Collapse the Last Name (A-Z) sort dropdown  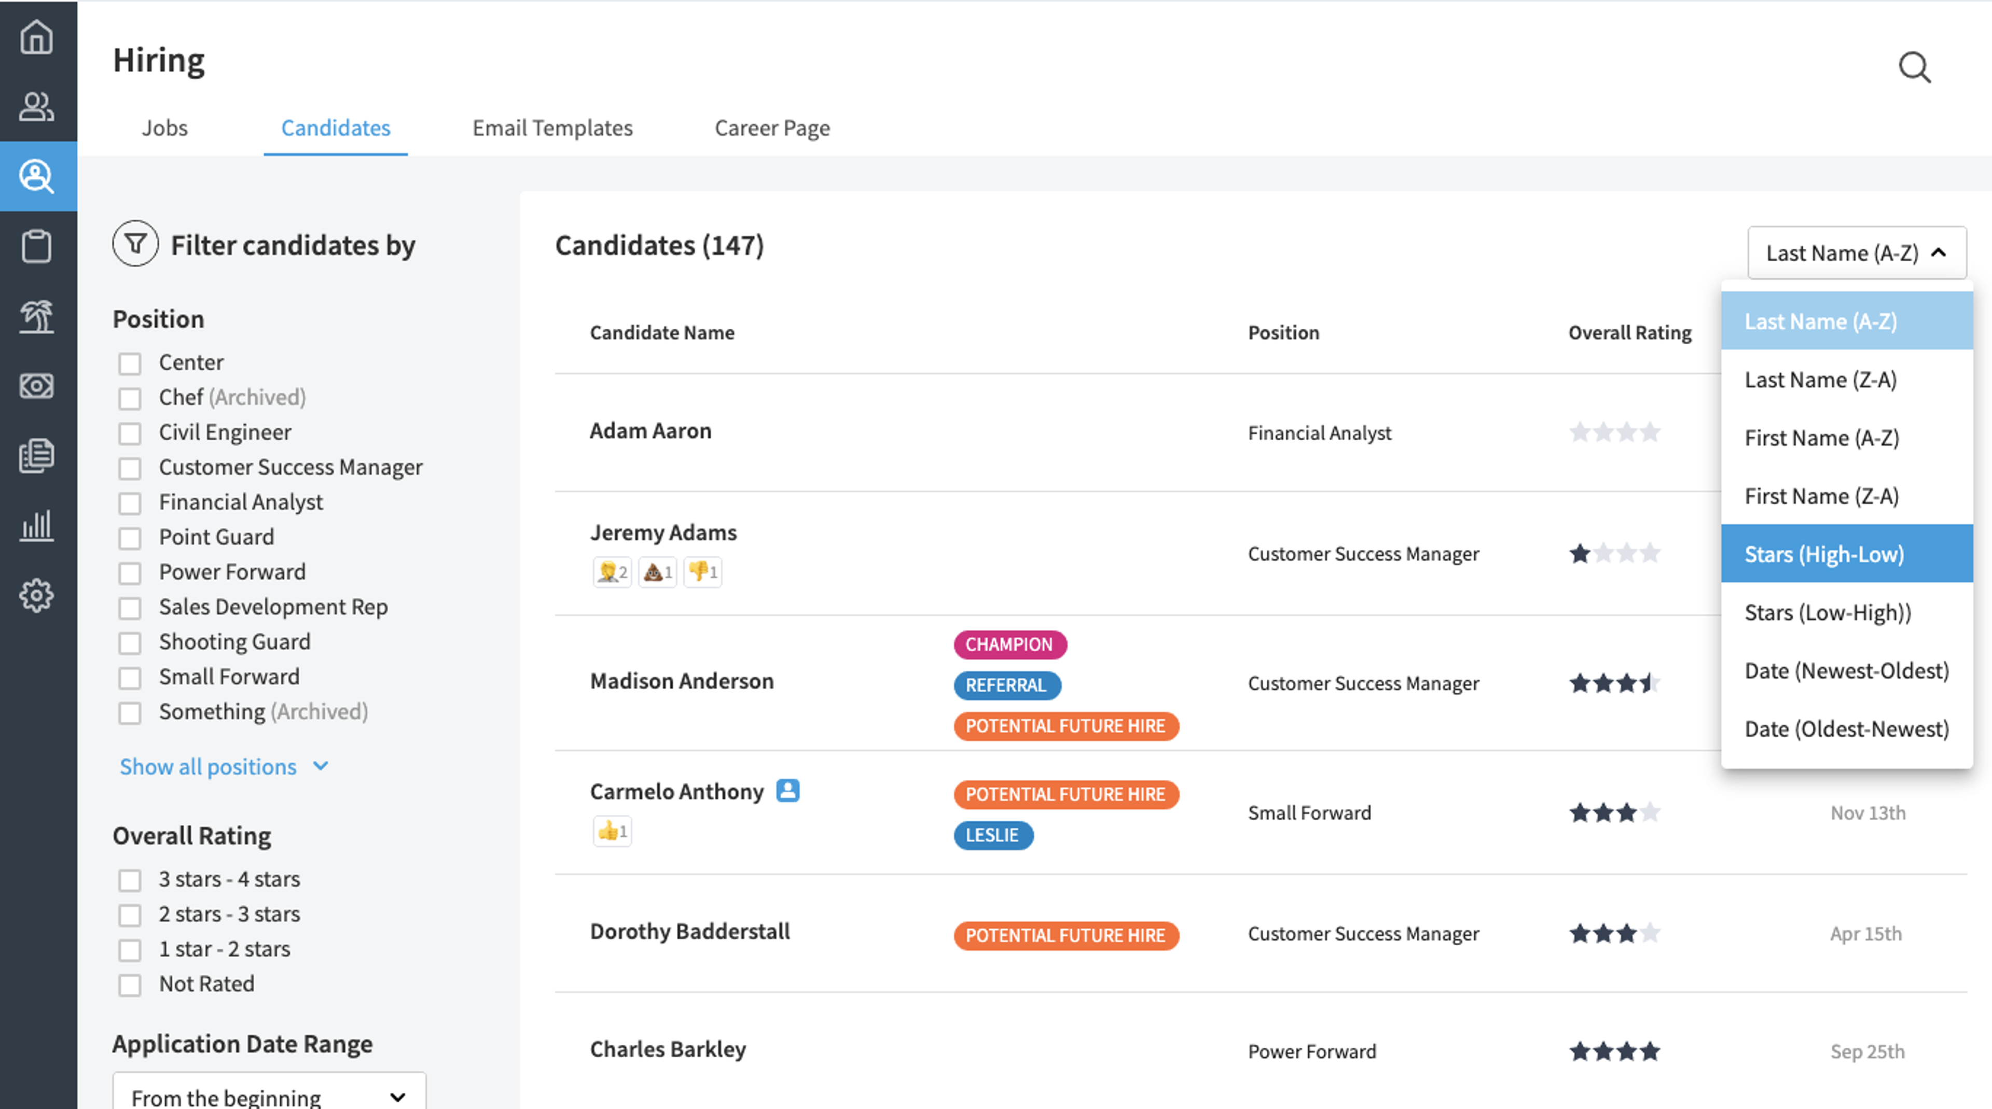pos(1857,252)
